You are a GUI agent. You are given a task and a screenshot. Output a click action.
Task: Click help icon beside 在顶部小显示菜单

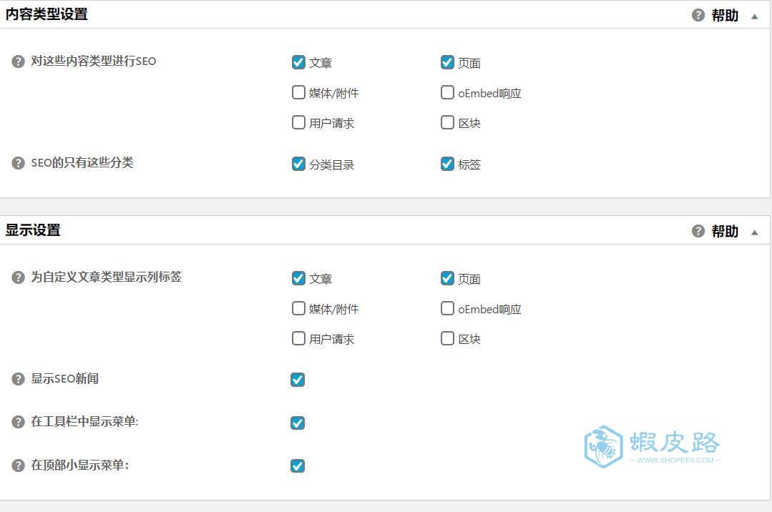tap(18, 466)
